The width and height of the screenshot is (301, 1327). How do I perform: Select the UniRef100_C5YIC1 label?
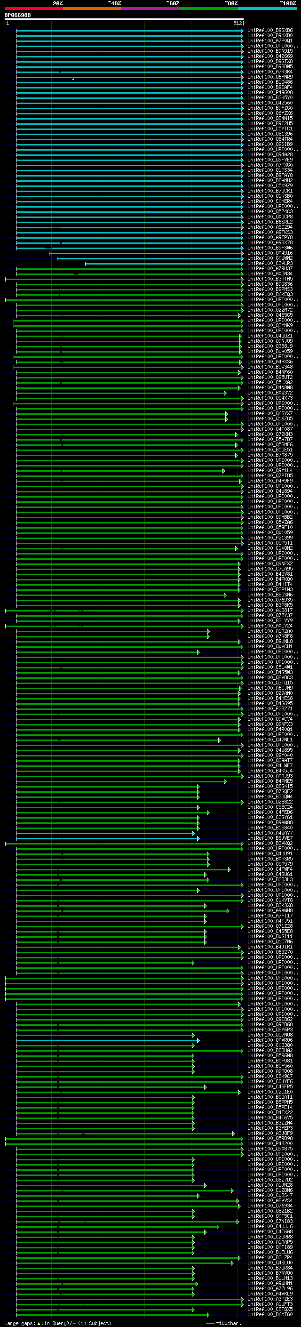coord(270,129)
